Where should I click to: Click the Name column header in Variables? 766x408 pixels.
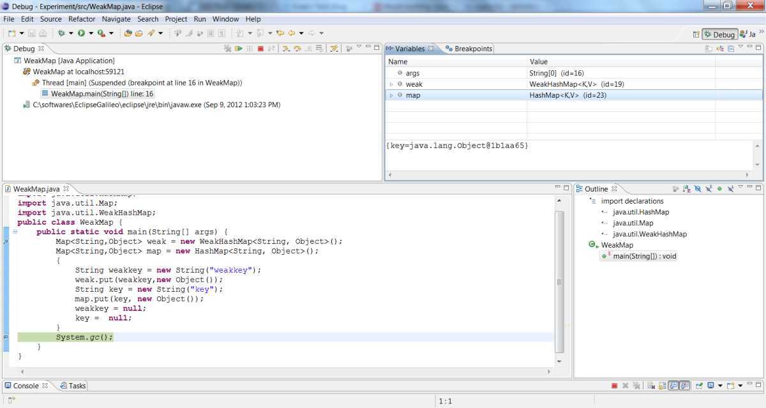click(456, 62)
